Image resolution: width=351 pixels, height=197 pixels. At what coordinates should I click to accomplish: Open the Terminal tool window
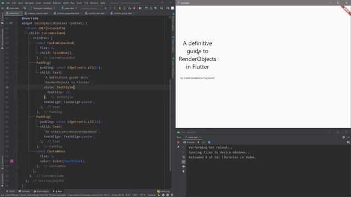coord(24,191)
